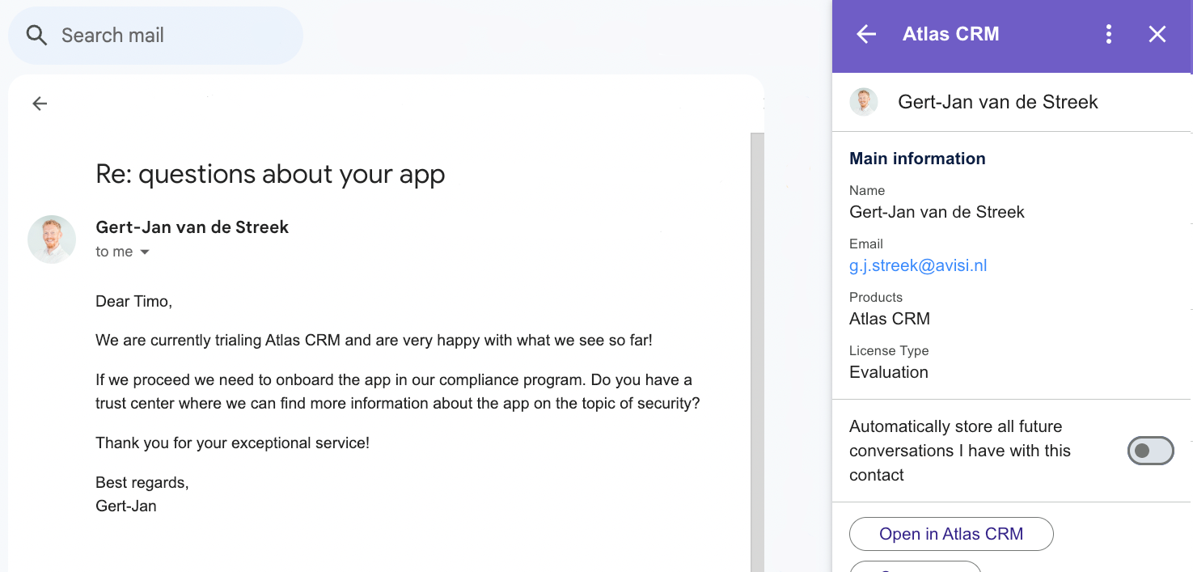Enable automatic storing of future conversations
Image resolution: width=1193 pixels, height=572 pixels.
tap(1150, 451)
